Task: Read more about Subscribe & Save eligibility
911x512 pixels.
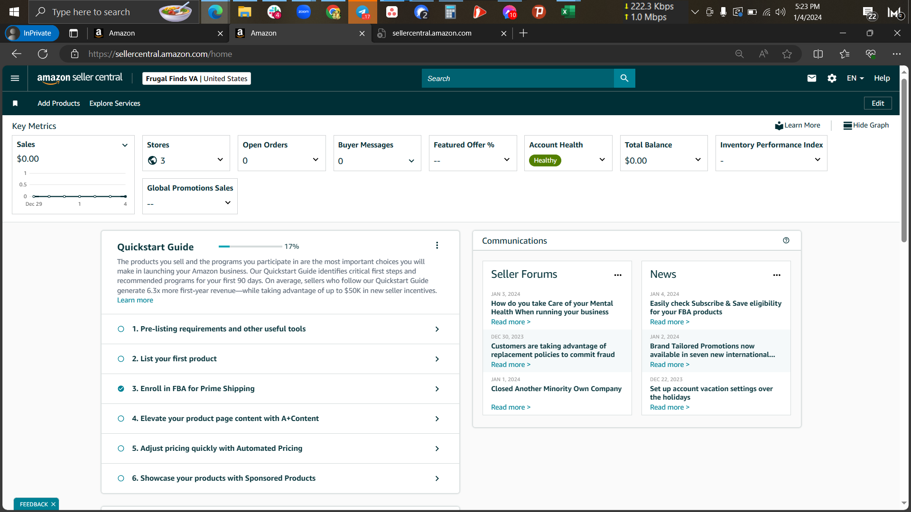Action: (x=669, y=322)
